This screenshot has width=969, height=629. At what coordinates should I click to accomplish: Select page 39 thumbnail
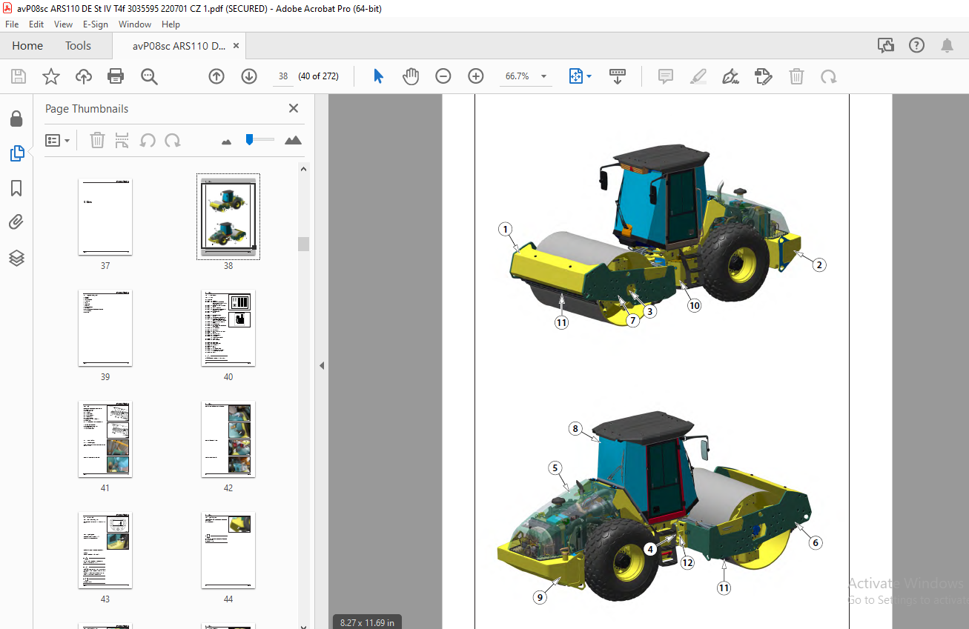click(x=105, y=328)
